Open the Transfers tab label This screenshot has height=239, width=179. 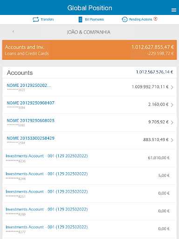pyautogui.click(x=47, y=20)
